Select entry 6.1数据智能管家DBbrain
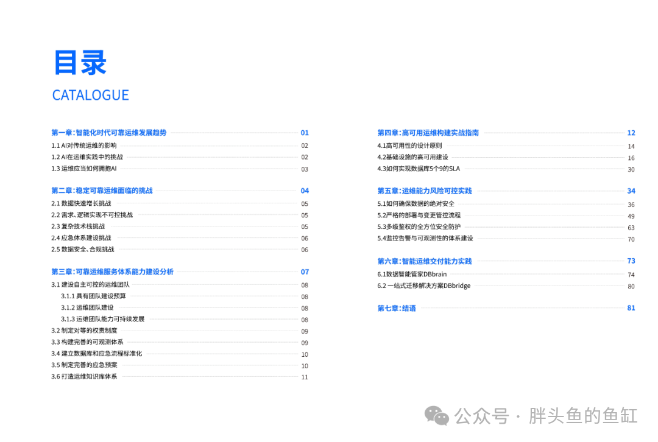The image size is (658, 442). [x=412, y=274]
